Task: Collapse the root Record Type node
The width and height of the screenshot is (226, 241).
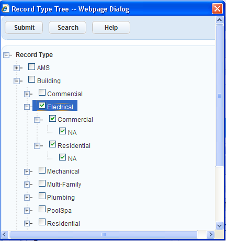Action: (6, 55)
